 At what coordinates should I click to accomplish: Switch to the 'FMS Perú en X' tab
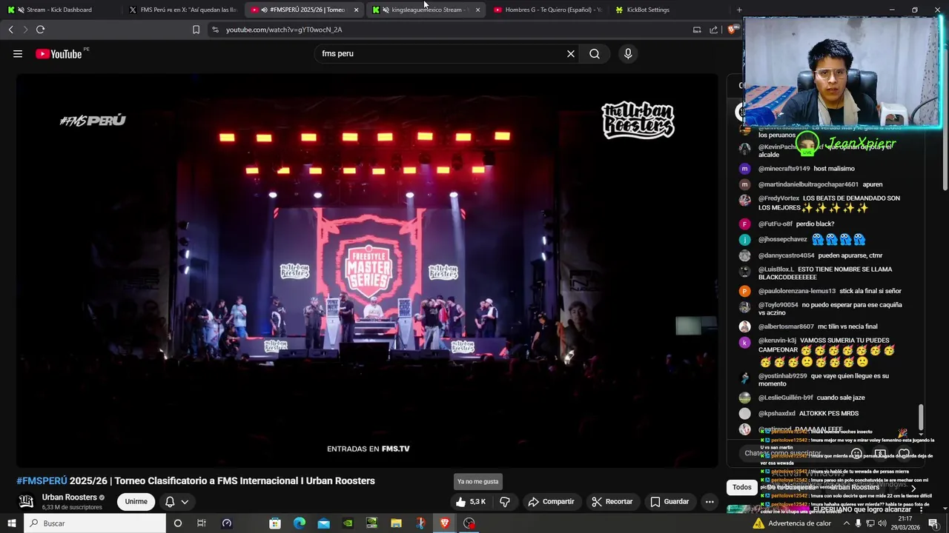pos(183,10)
